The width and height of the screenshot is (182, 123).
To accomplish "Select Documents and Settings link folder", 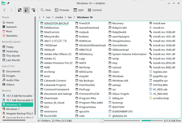I will point(56,94).
